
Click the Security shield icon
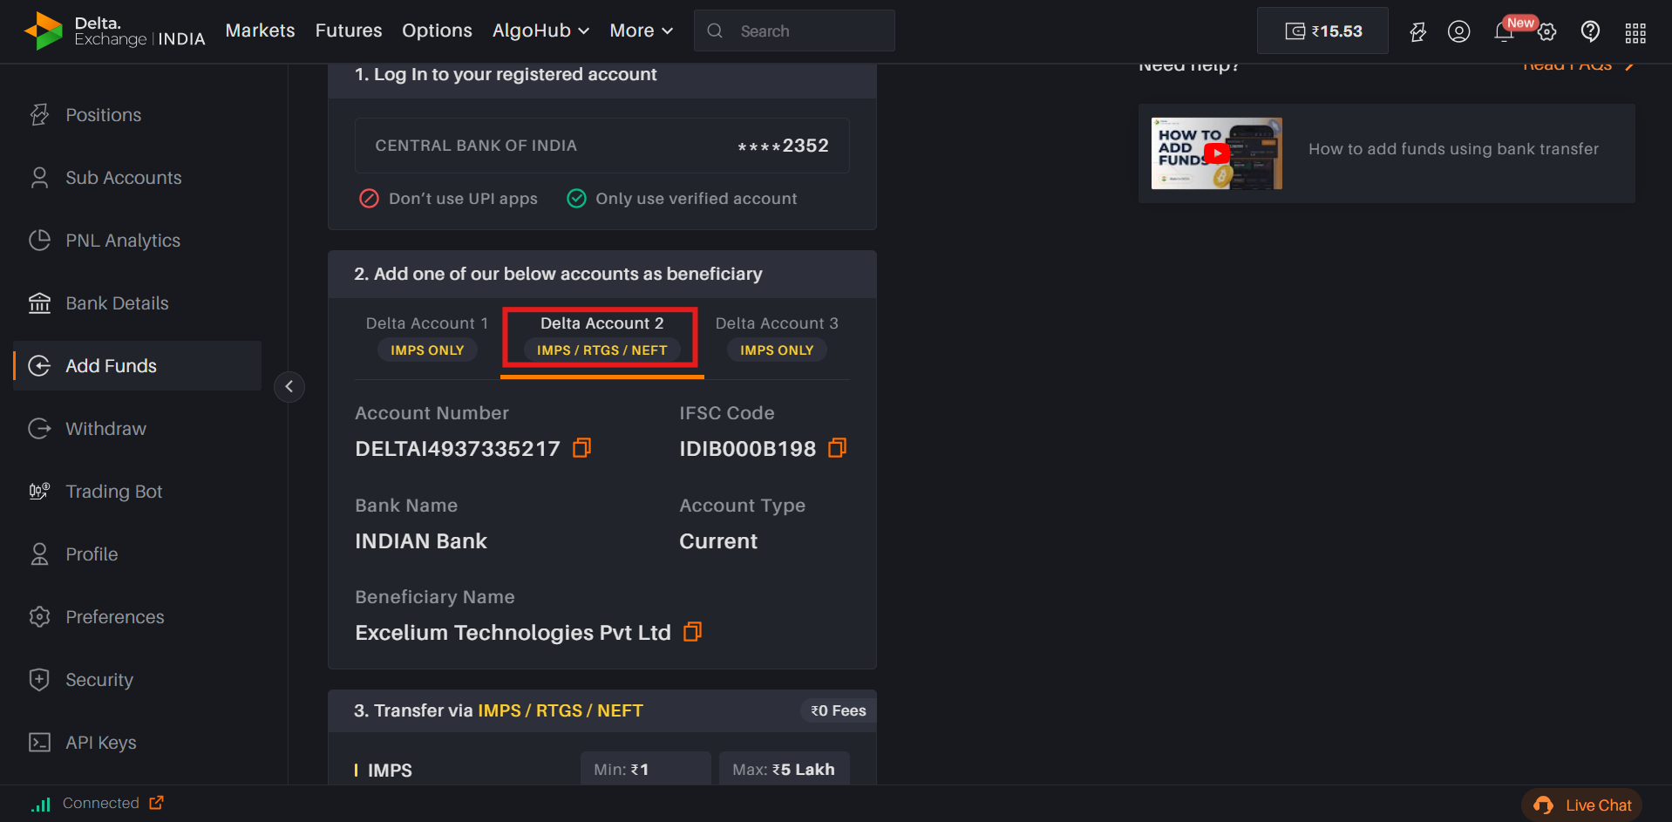pos(39,680)
